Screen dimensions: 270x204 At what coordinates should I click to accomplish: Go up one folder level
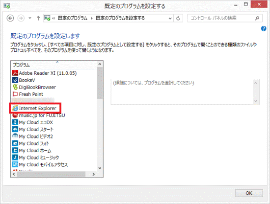[38, 18]
